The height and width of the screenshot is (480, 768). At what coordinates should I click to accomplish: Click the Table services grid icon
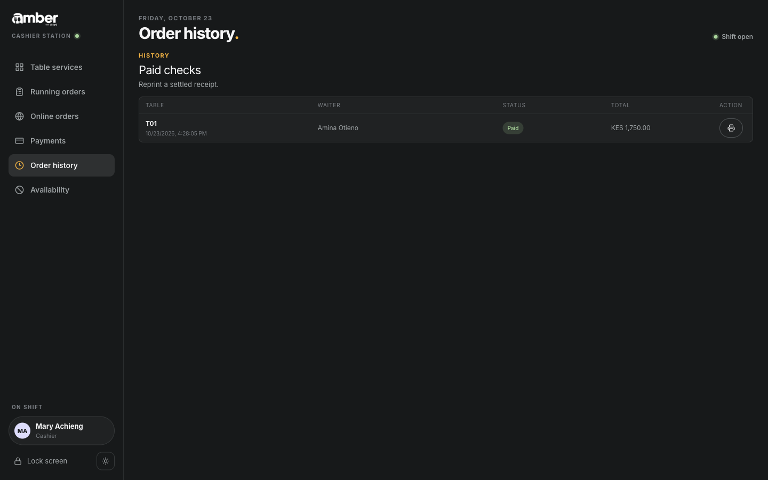tap(19, 67)
